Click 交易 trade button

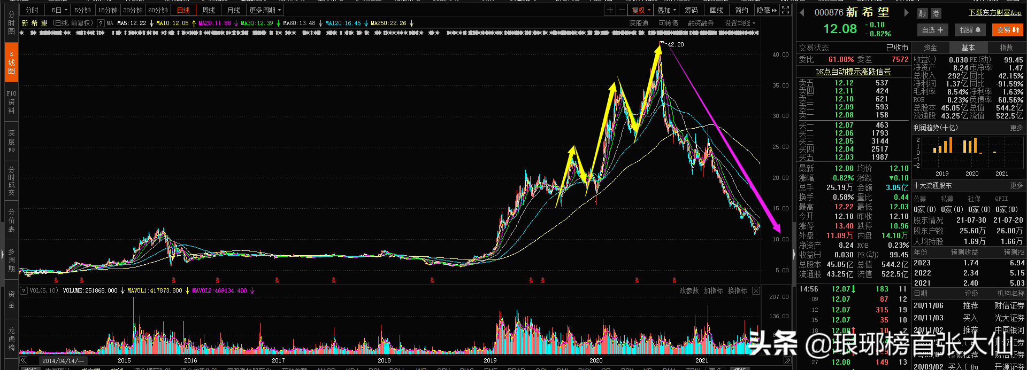[x=1008, y=30]
